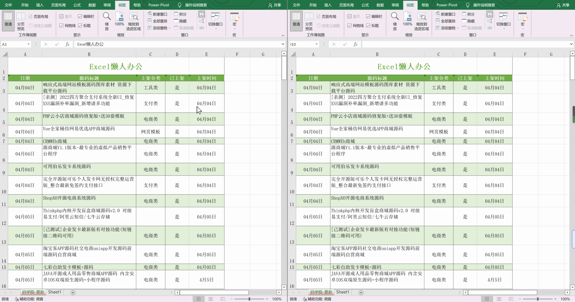Click Zoom magnifier icon in left window
The width and height of the screenshot is (575, 302).
point(107,16)
